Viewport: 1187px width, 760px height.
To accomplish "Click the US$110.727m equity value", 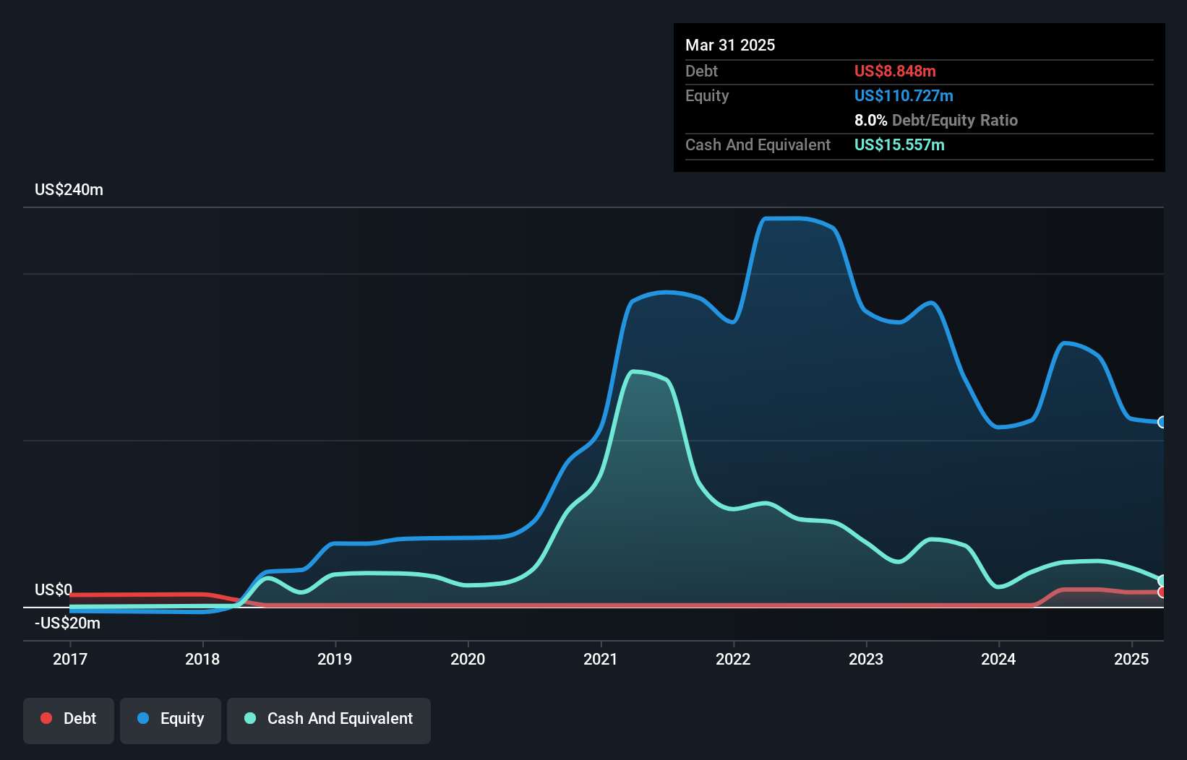I will pos(904,95).
